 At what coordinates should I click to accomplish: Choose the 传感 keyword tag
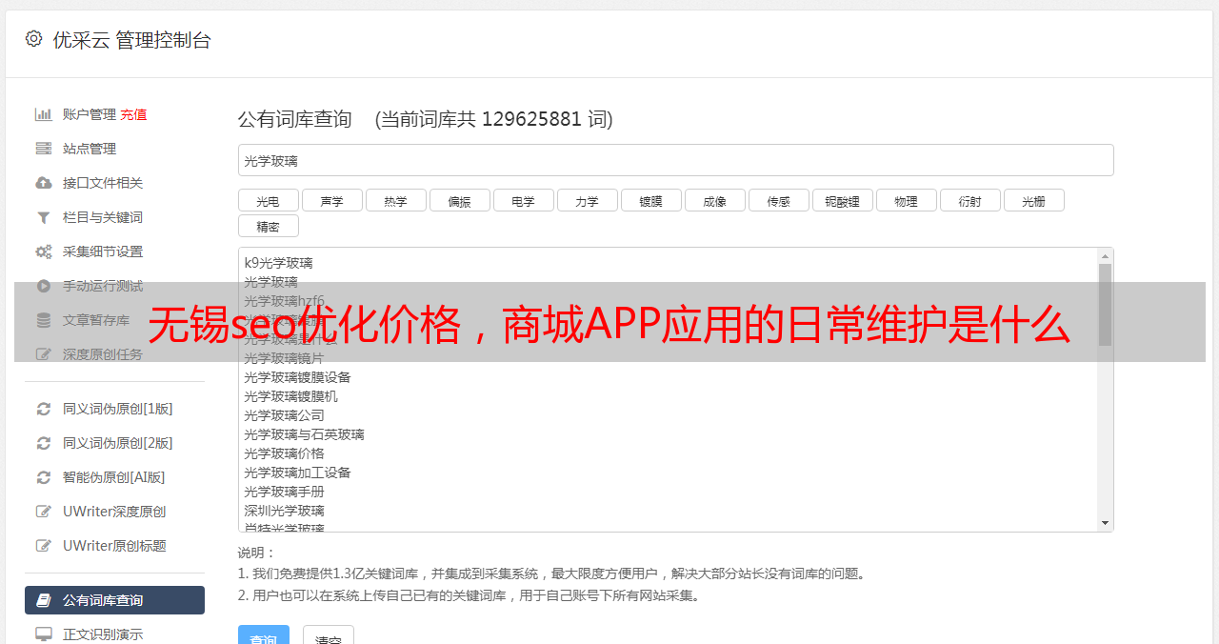[779, 200]
